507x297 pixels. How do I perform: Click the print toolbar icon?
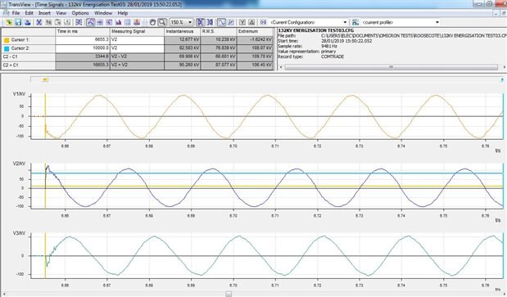tap(28, 22)
